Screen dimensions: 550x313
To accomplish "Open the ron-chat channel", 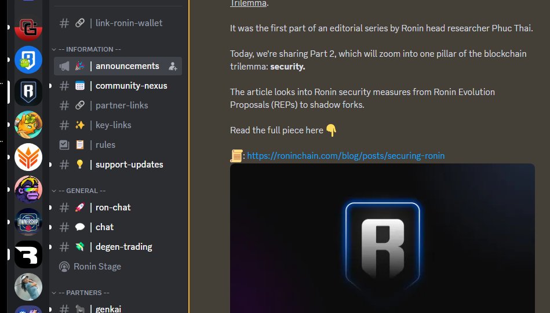I will [x=118, y=208].
